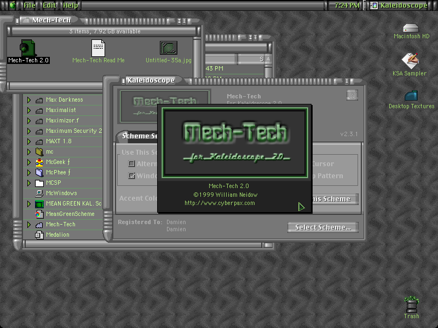Select the MEAN GREEN KAL folder icon

(39, 204)
